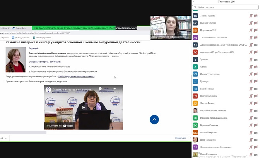The image size is (260, 158).
Task: Click the share arrow on the YouTube video
Action: tap(114, 89)
